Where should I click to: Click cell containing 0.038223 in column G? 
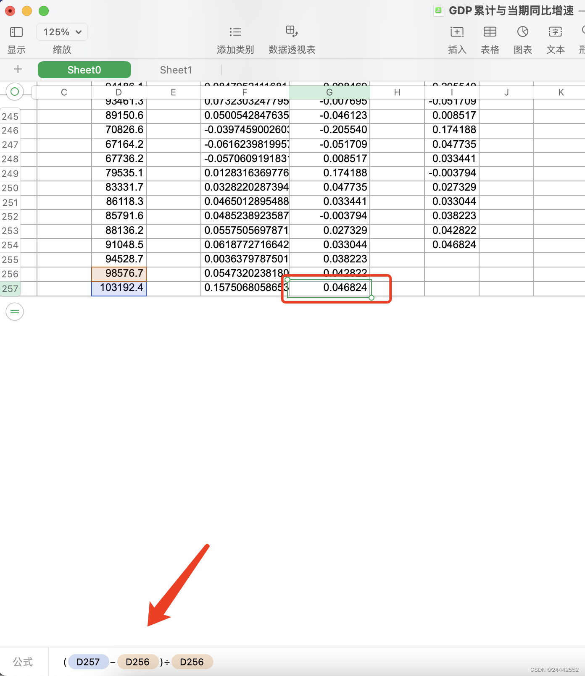(x=329, y=259)
